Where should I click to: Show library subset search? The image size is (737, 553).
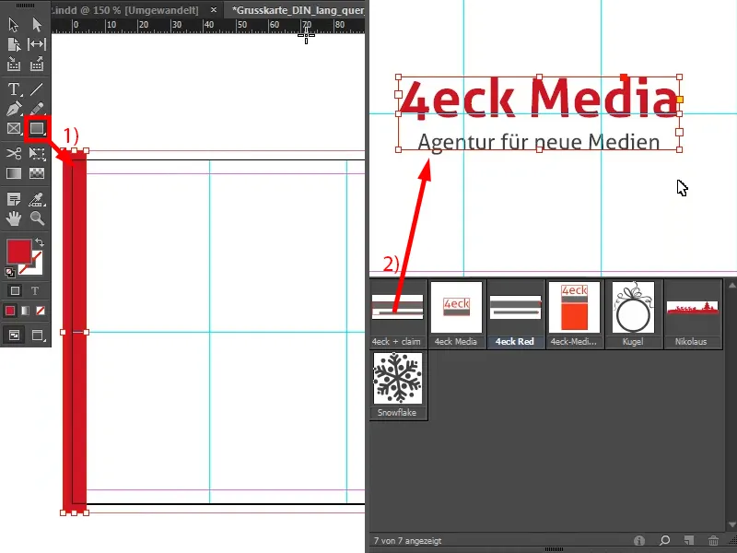[x=664, y=540]
